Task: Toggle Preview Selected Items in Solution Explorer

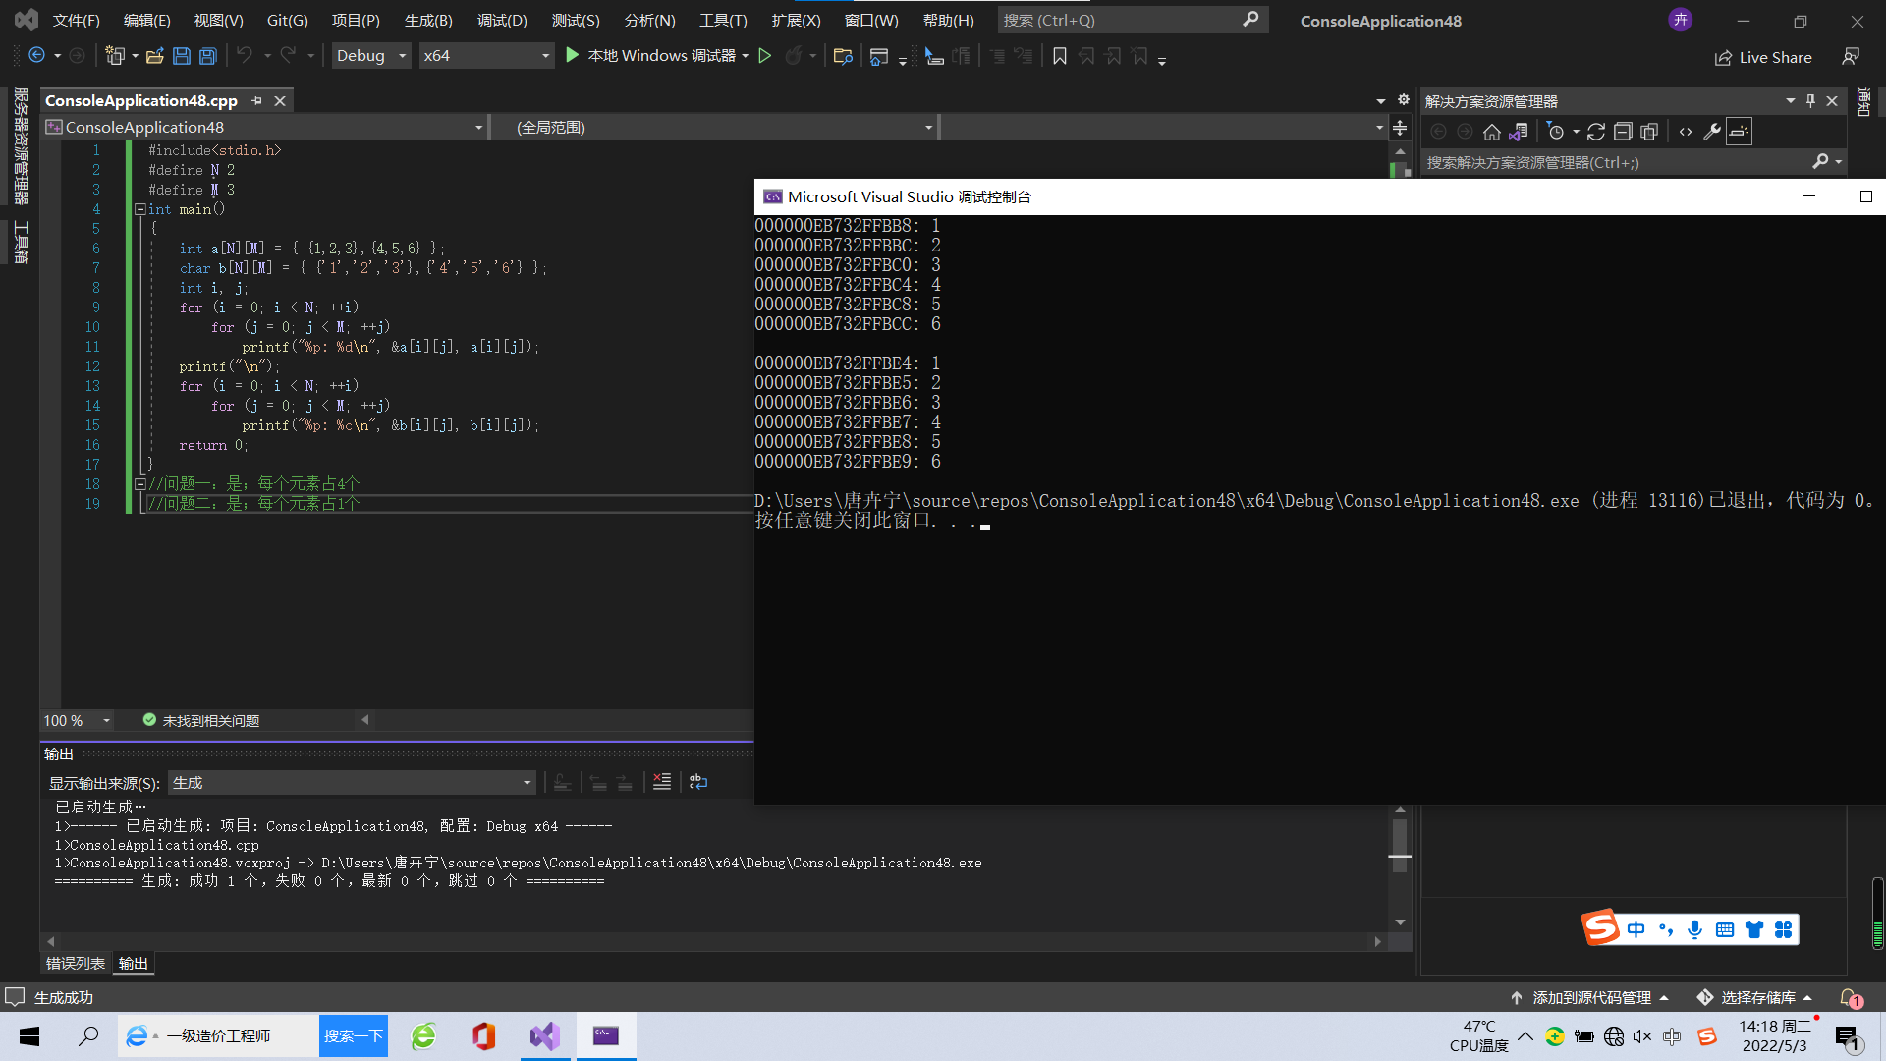Action: click(1739, 132)
